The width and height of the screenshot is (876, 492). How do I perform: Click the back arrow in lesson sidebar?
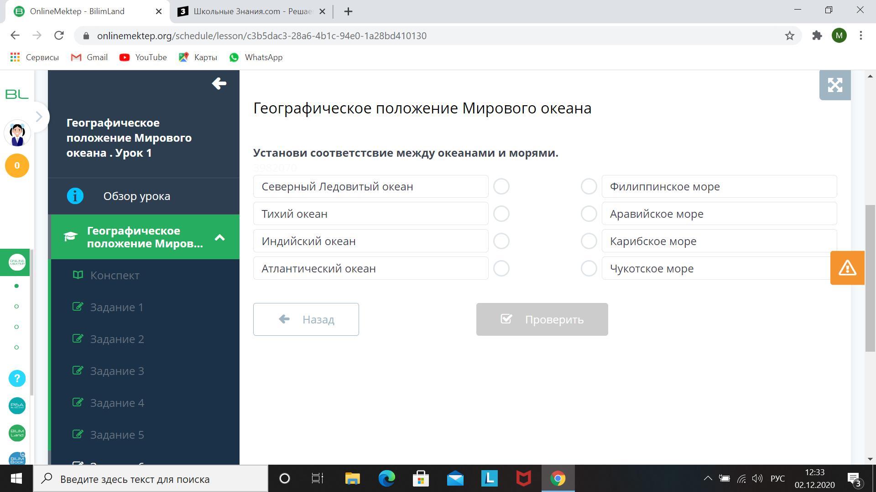click(219, 83)
